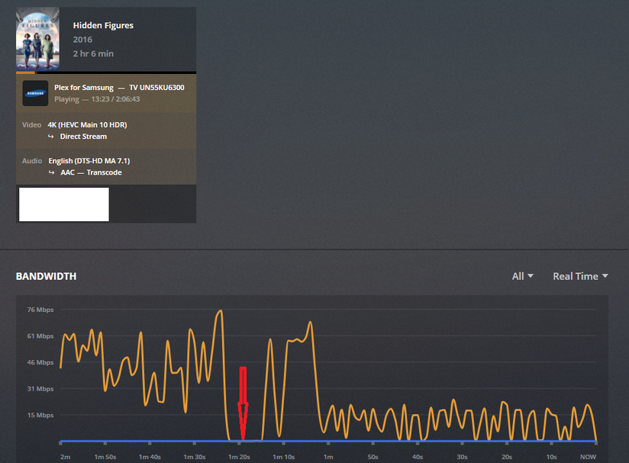The height and width of the screenshot is (463, 629).
Task: Select English (DTS-HD MA 7.1) audio text
Action: click(x=89, y=161)
